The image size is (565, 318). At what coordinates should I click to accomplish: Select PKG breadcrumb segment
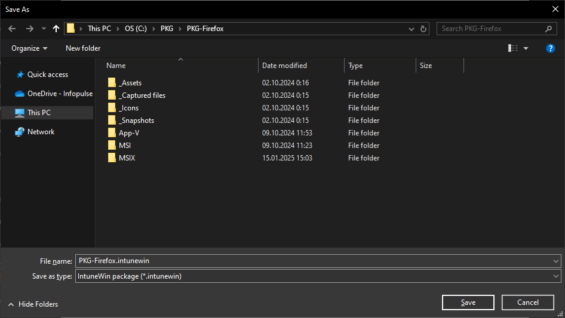tap(167, 29)
